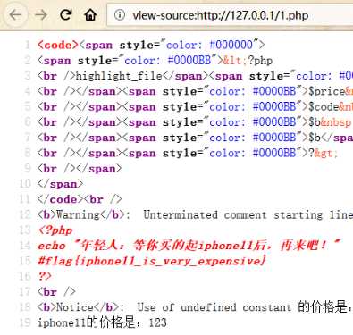Click the ?&gt; text on line 8

[x=323, y=153]
